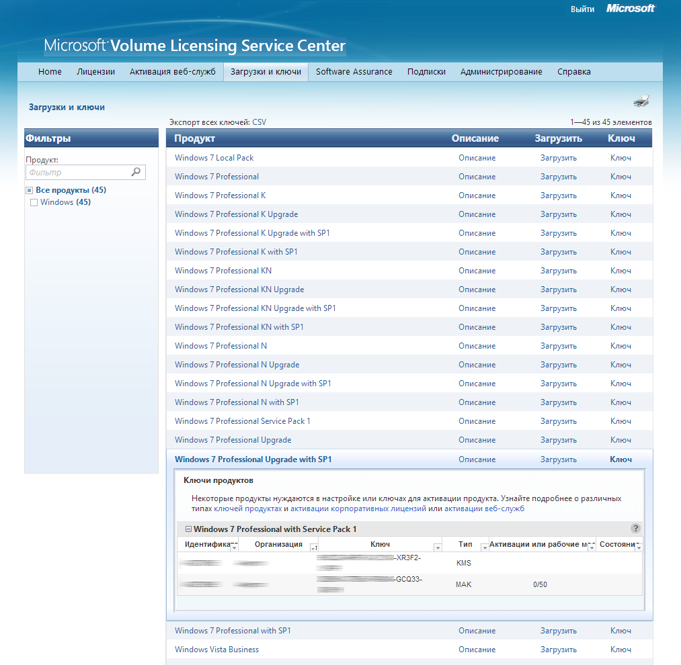Click the 'ключей продуктах' link

(x=247, y=508)
